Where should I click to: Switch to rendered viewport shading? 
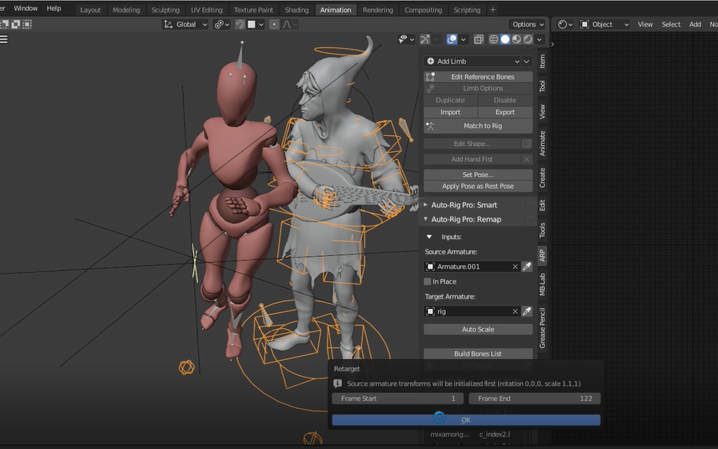click(x=528, y=39)
